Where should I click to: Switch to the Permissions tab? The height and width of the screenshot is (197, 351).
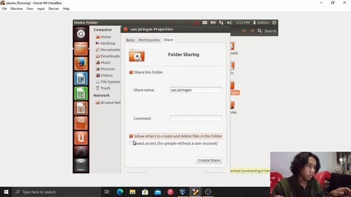click(x=149, y=40)
